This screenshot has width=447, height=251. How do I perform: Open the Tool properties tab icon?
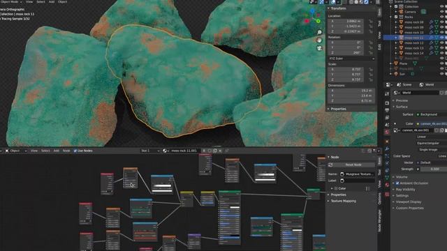pyautogui.click(x=387, y=94)
